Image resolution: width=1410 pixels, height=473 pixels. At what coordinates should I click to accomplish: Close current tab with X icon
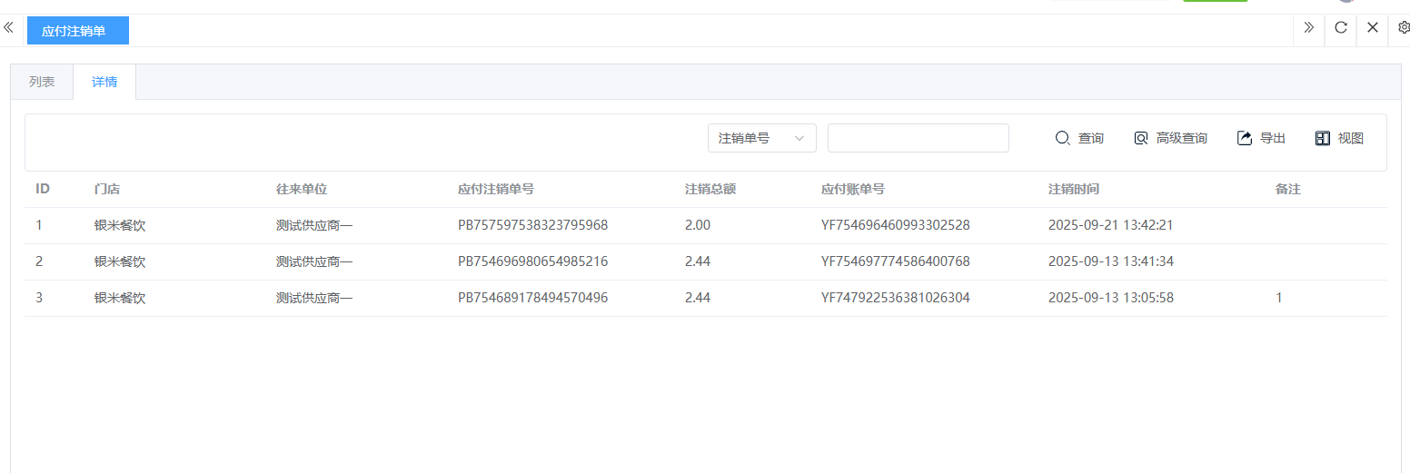(1373, 27)
